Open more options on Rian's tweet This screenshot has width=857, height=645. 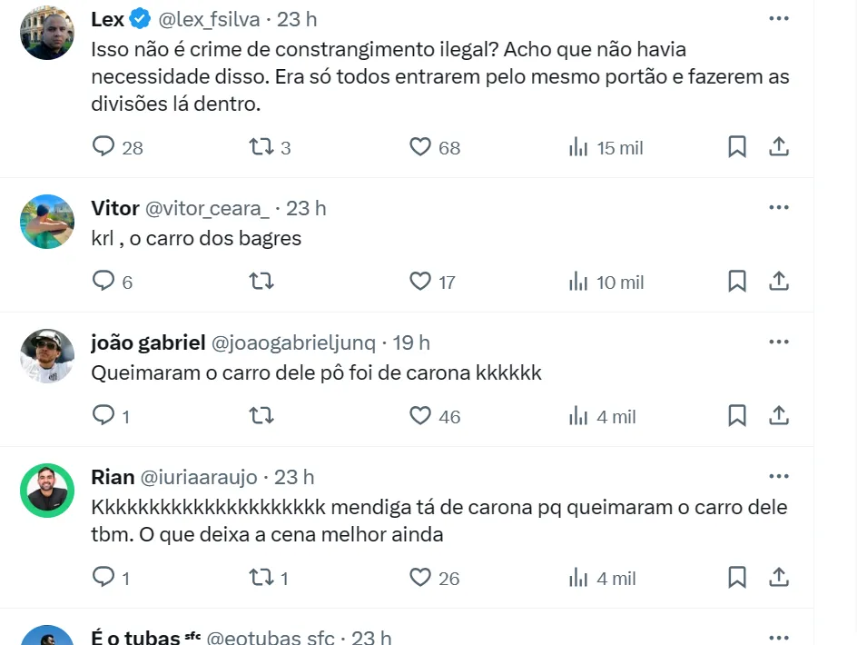[778, 476]
